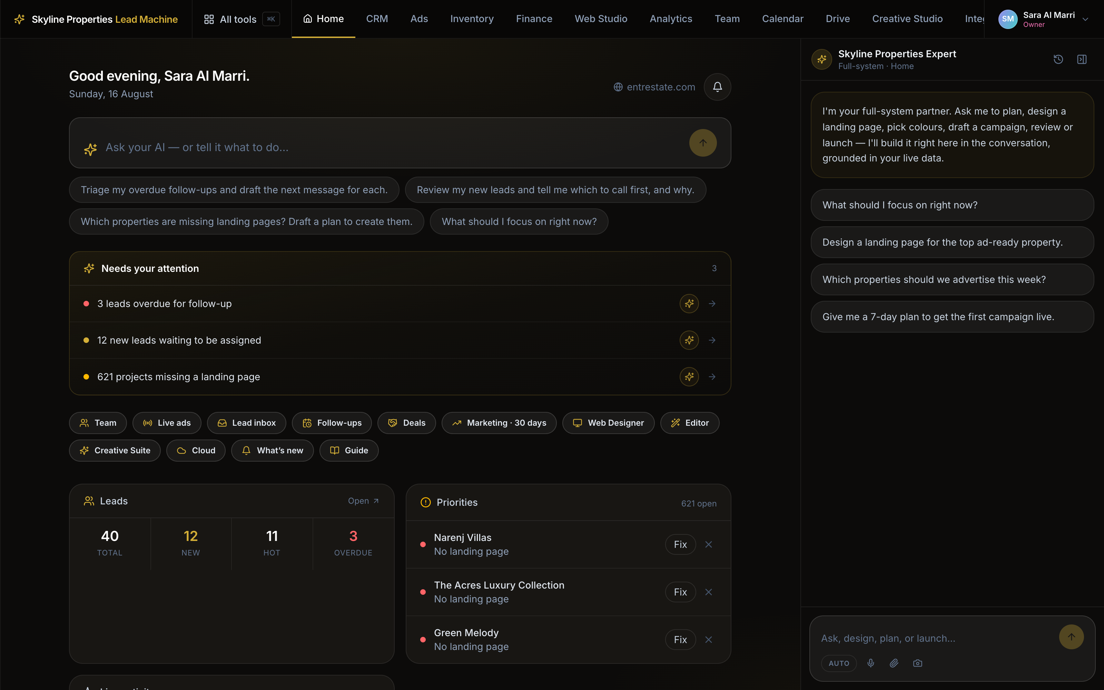
Task: Go to the Home tab
Action: [324, 19]
